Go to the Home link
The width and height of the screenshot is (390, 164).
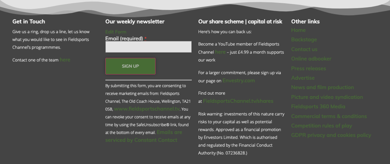click(x=298, y=30)
